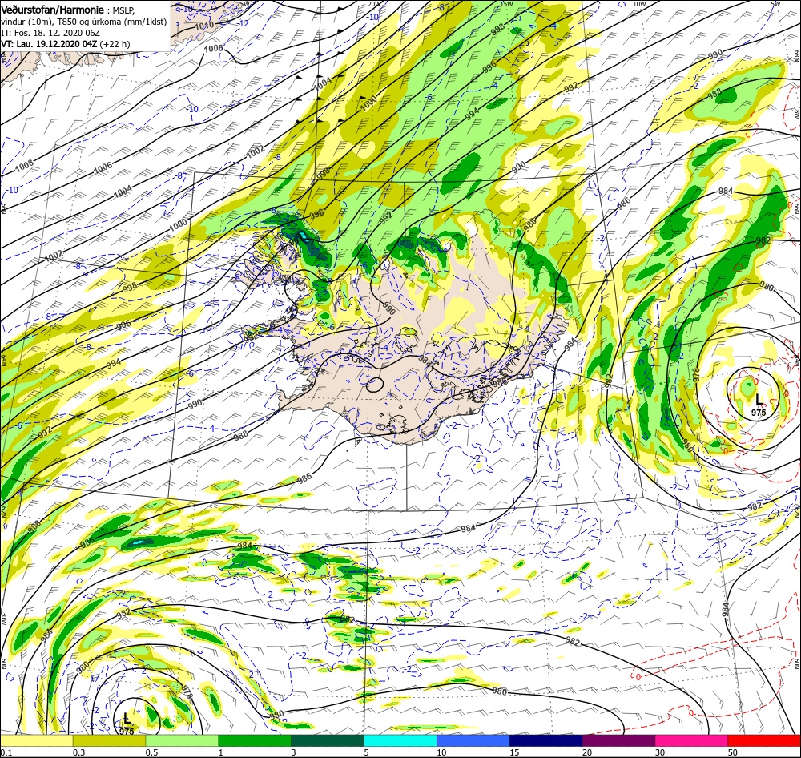The image size is (801, 758).
Task: Click the legend value '30'
Action: pyautogui.click(x=660, y=752)
